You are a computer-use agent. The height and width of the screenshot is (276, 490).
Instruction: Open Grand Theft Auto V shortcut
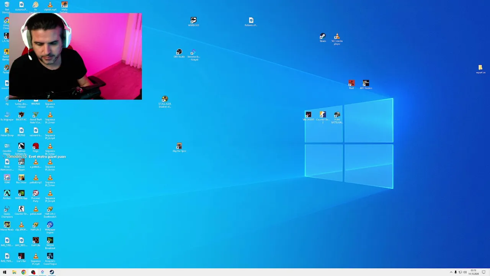click(36, 117)
